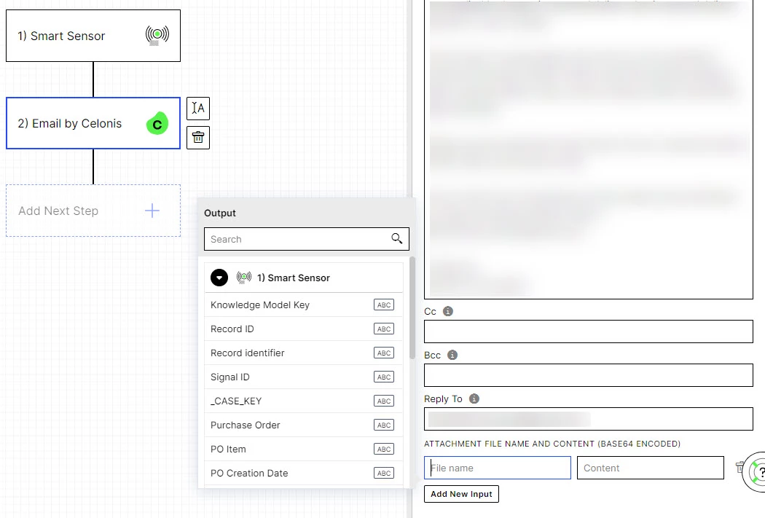Click the Smart Sensor signal icon in step 1

click(x=157, y=35)
